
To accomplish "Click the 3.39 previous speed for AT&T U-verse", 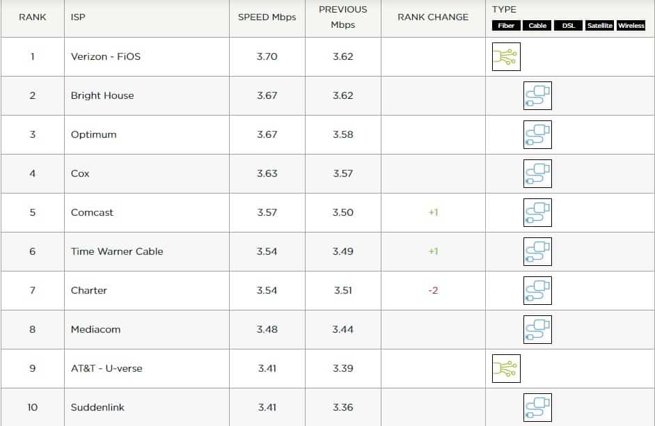I will pyautogui.click(x=343, y=368).
